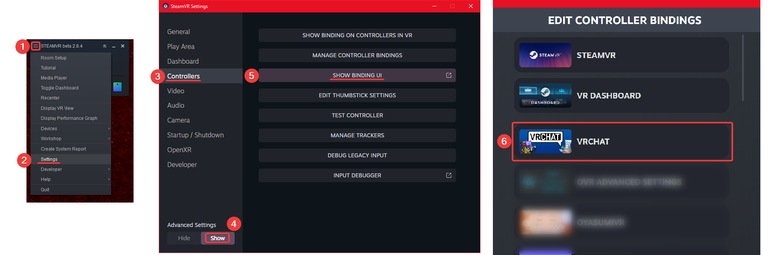The height and width of the screenshot is (255, 770).
Task: Open the Video settings tab
Action: pyautogui.click(x=201, y=91)
